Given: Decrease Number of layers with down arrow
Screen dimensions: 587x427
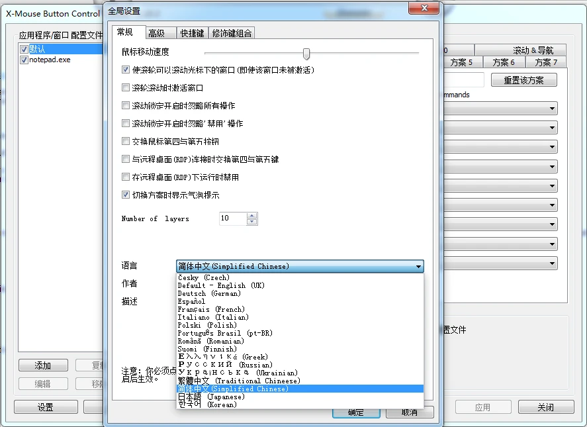Looking at the screenshot, I should click(x=252, y=222).
